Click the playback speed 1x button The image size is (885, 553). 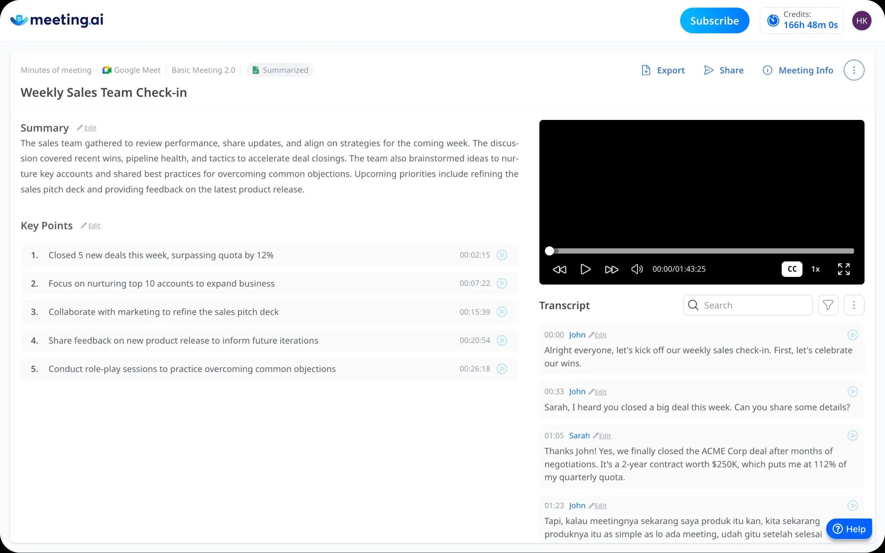pos(815,269)
